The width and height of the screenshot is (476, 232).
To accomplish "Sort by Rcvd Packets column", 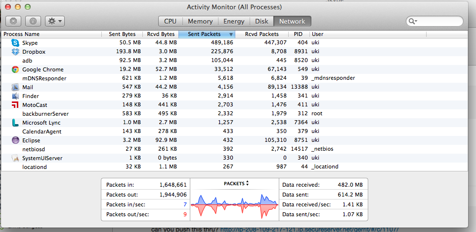I will coord(261,34).
